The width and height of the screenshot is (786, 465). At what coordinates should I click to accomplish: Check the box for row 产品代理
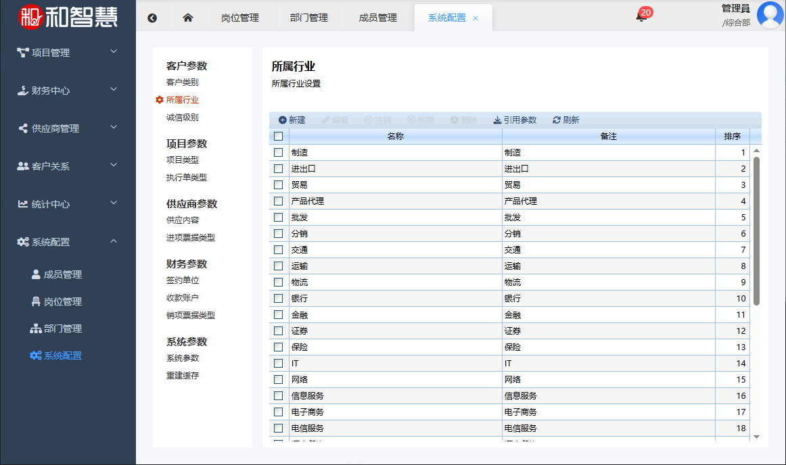[279, 201]
